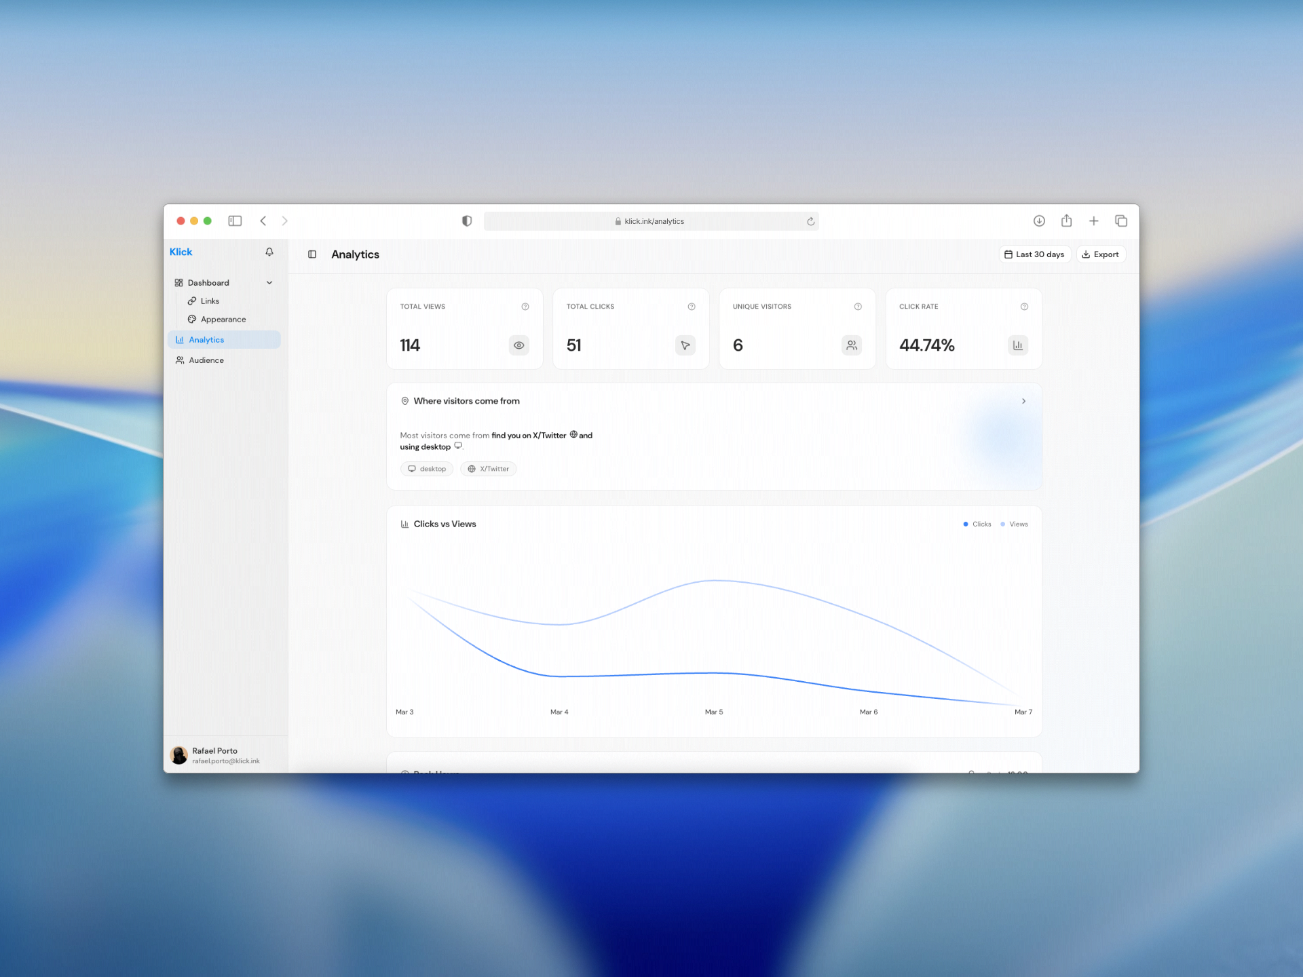Toggle Views series in chart legend

coord(1015,524)
